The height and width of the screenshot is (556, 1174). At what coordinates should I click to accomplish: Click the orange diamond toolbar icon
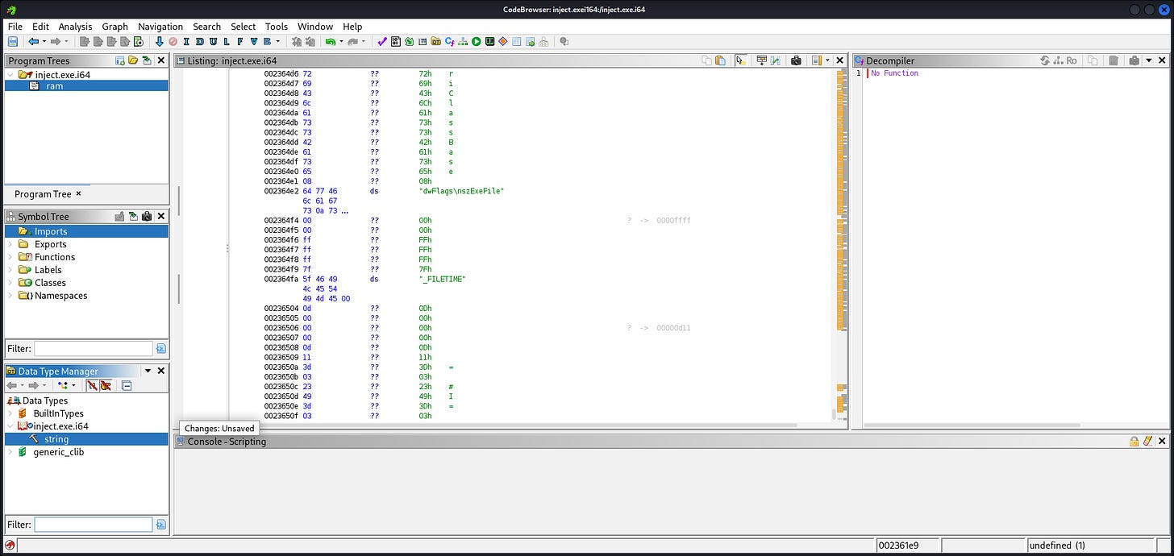pos(503,41)
